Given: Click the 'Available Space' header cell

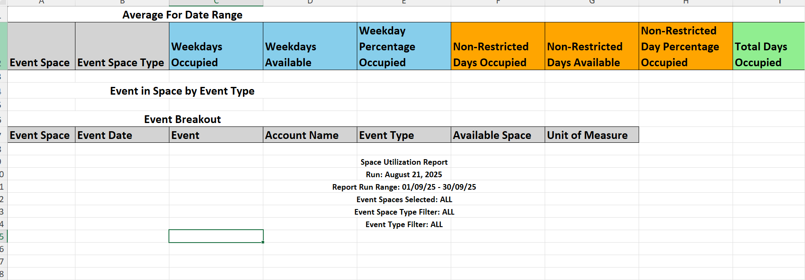Looking at the screenshot, I should tap(498, 135).
